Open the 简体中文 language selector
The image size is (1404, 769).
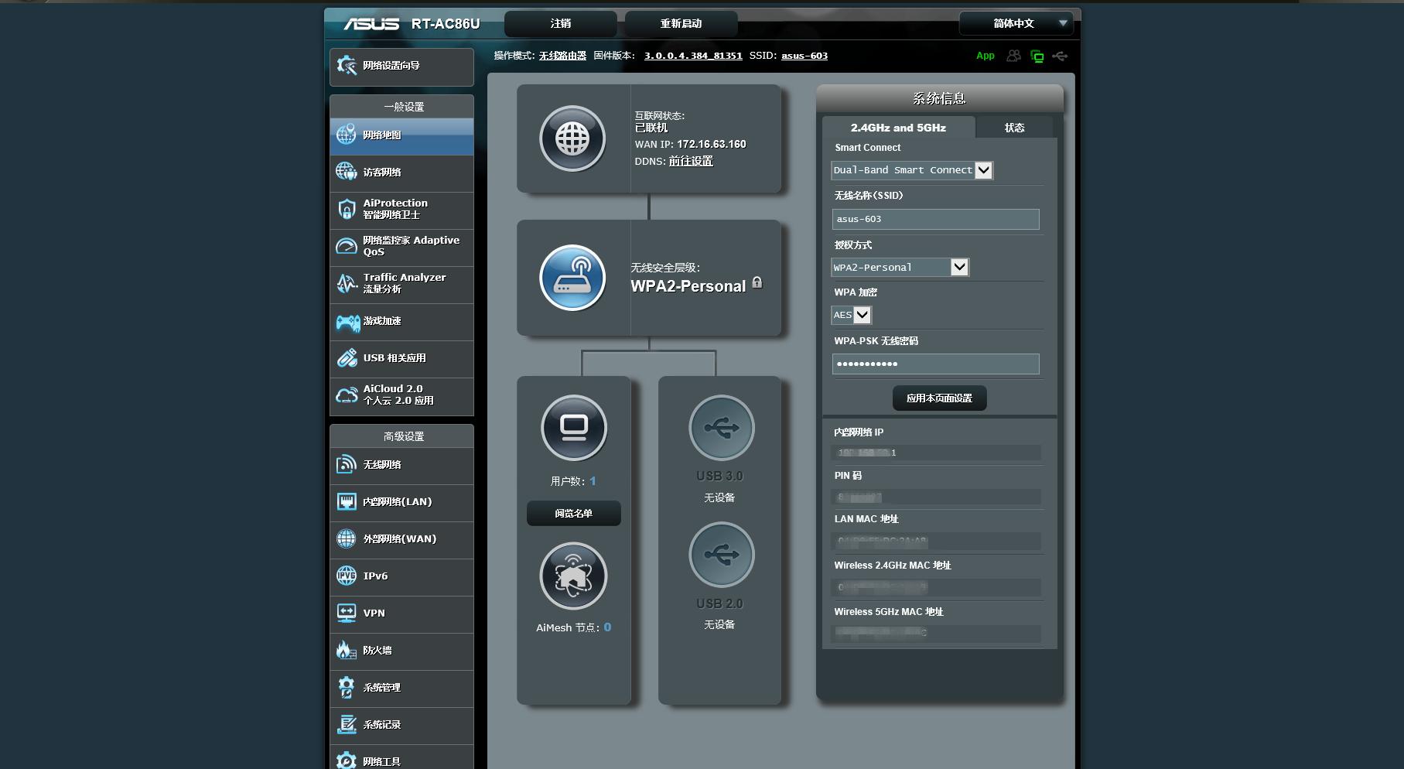(x=1015, y=24)
